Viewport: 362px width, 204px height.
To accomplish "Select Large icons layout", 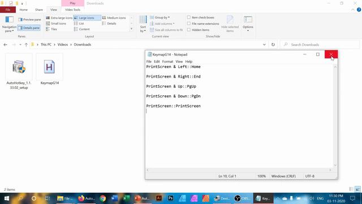I will (87, 18).
